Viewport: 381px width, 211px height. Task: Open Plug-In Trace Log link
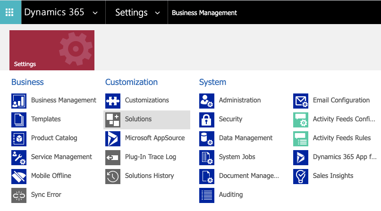[x=151, y=157]
